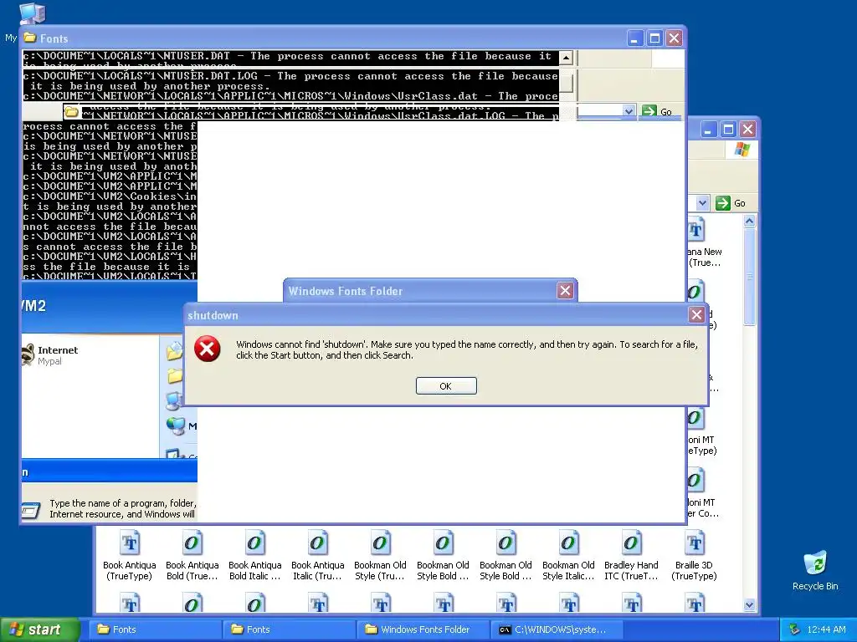
Task: Open address dropdown in front Fonts window
Action: coord(629,111)
